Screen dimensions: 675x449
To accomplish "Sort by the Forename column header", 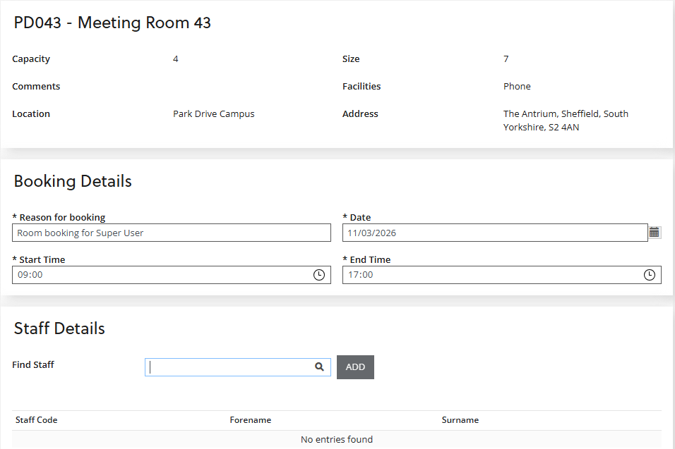I will point(250,419).
